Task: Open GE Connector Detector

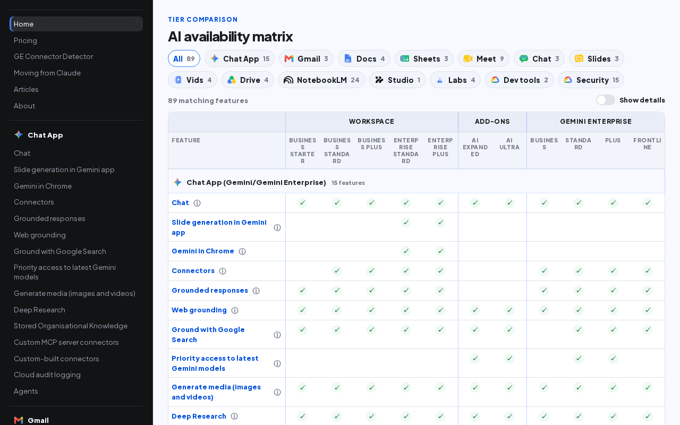Action: coord(76,56)
